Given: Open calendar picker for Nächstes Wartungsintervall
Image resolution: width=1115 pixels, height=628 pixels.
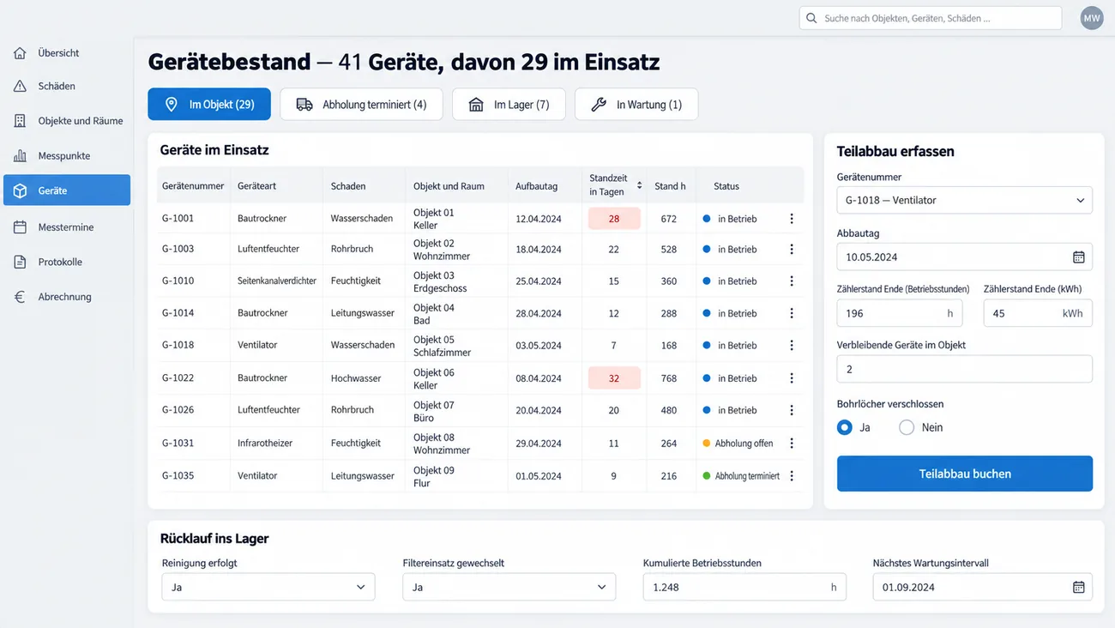Looking at the screenshot, I should 1078,588.
